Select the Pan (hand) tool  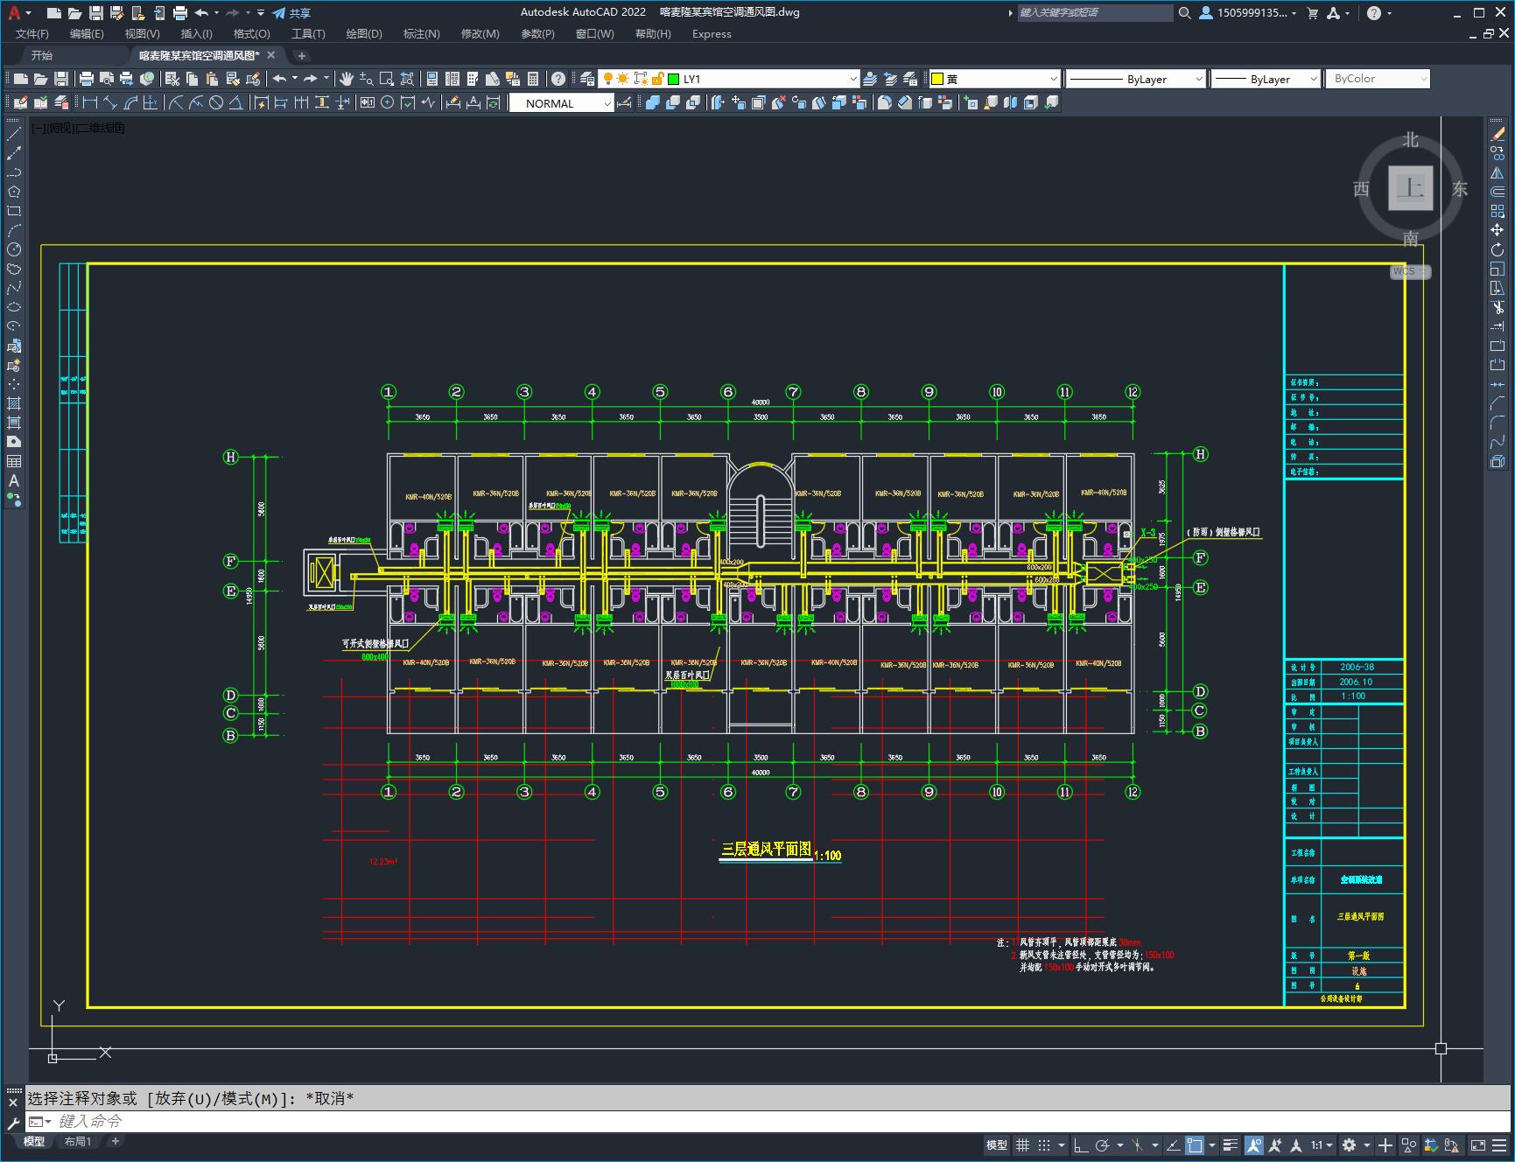click(x=347, y=79)
